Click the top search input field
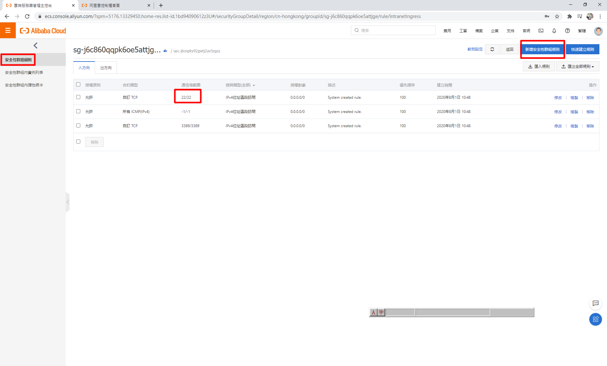Screen dimensions: 607x366 [393, 30]
